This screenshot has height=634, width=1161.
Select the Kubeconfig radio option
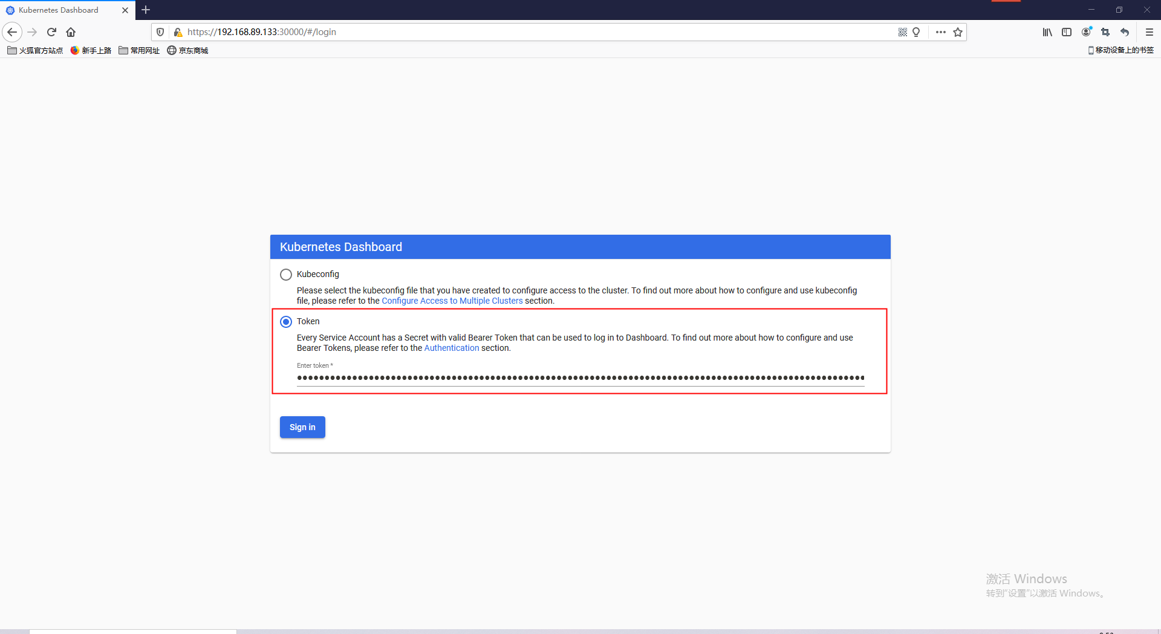[286, 275]
